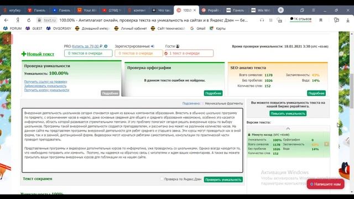The height and width of the screenshot is (199, 354).
Task: Click the PRO queue box 0 текстов в очереди
Action: [88, 53]
